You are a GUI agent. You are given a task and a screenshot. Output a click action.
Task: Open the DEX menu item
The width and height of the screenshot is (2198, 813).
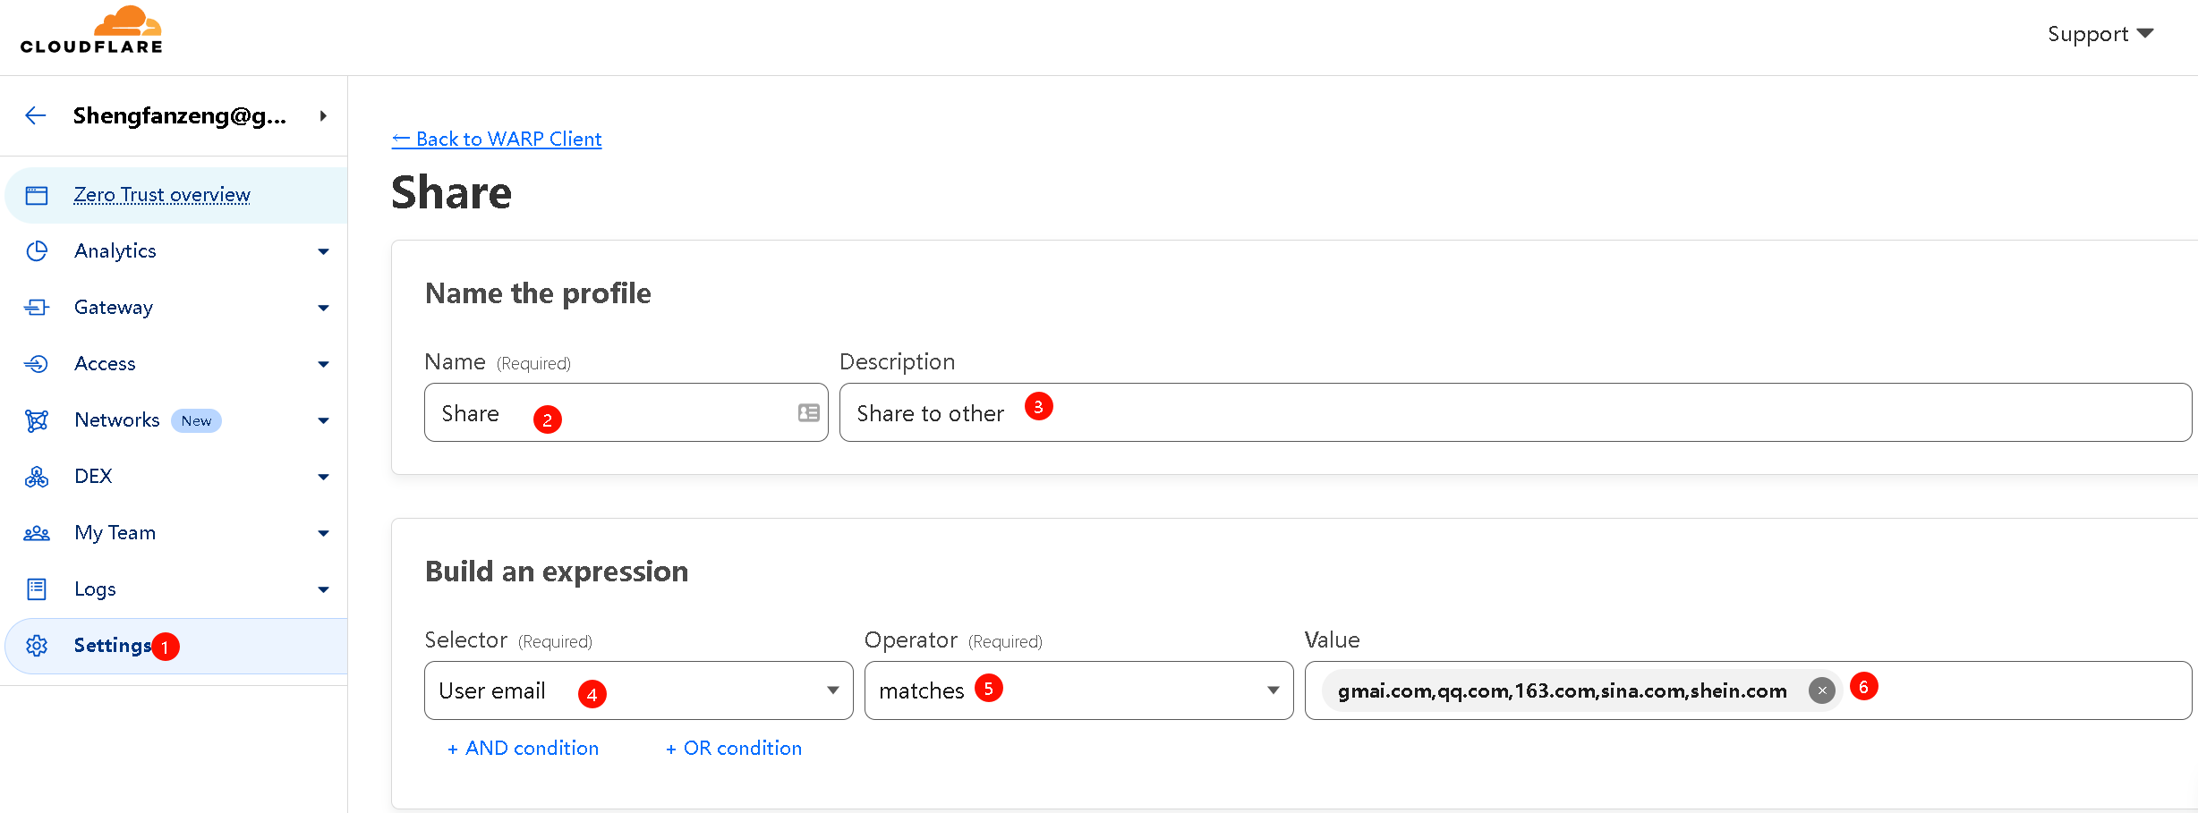point(93,477)
